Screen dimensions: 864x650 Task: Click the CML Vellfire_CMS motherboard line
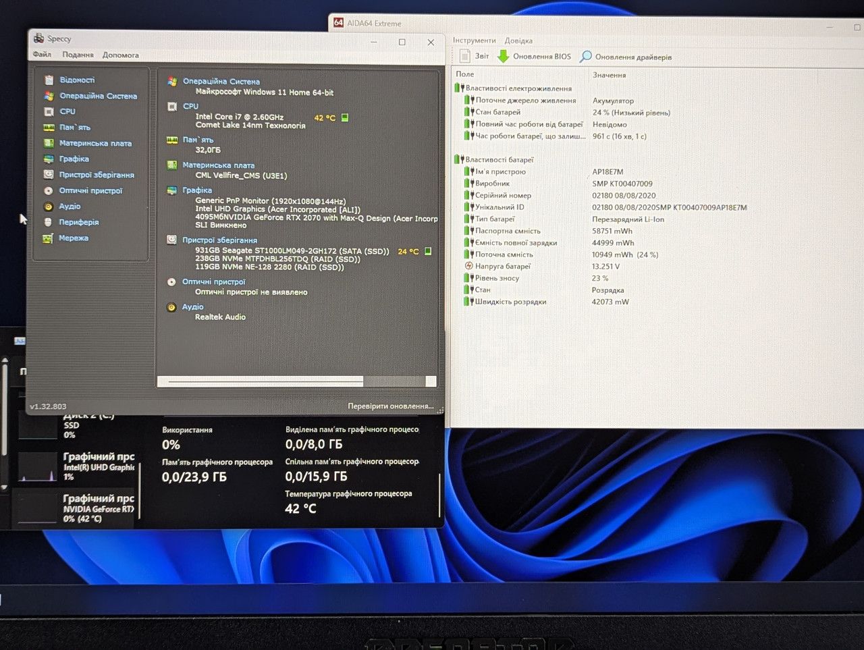(x=241, y=175)
